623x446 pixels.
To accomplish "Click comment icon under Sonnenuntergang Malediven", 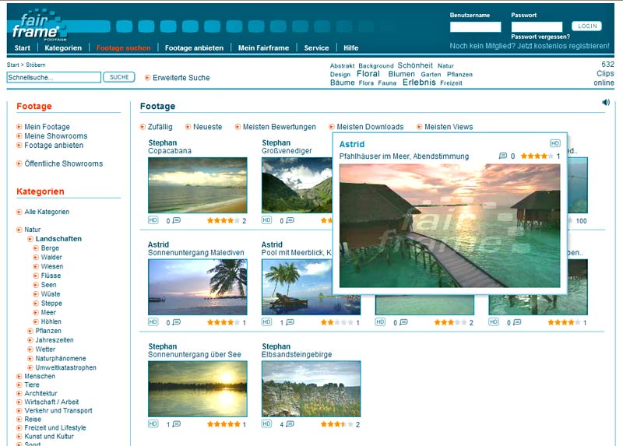I will pos(177,322).
